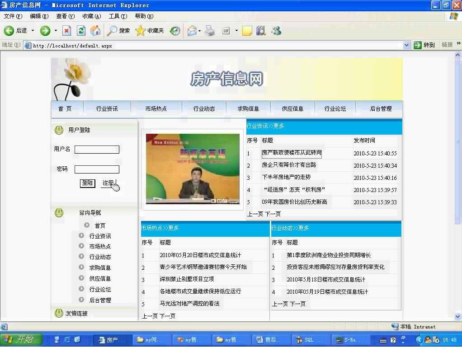Click the 注册 register link
Image resolution: width=462 pixels, height=347 pixels.
[108, 183]
